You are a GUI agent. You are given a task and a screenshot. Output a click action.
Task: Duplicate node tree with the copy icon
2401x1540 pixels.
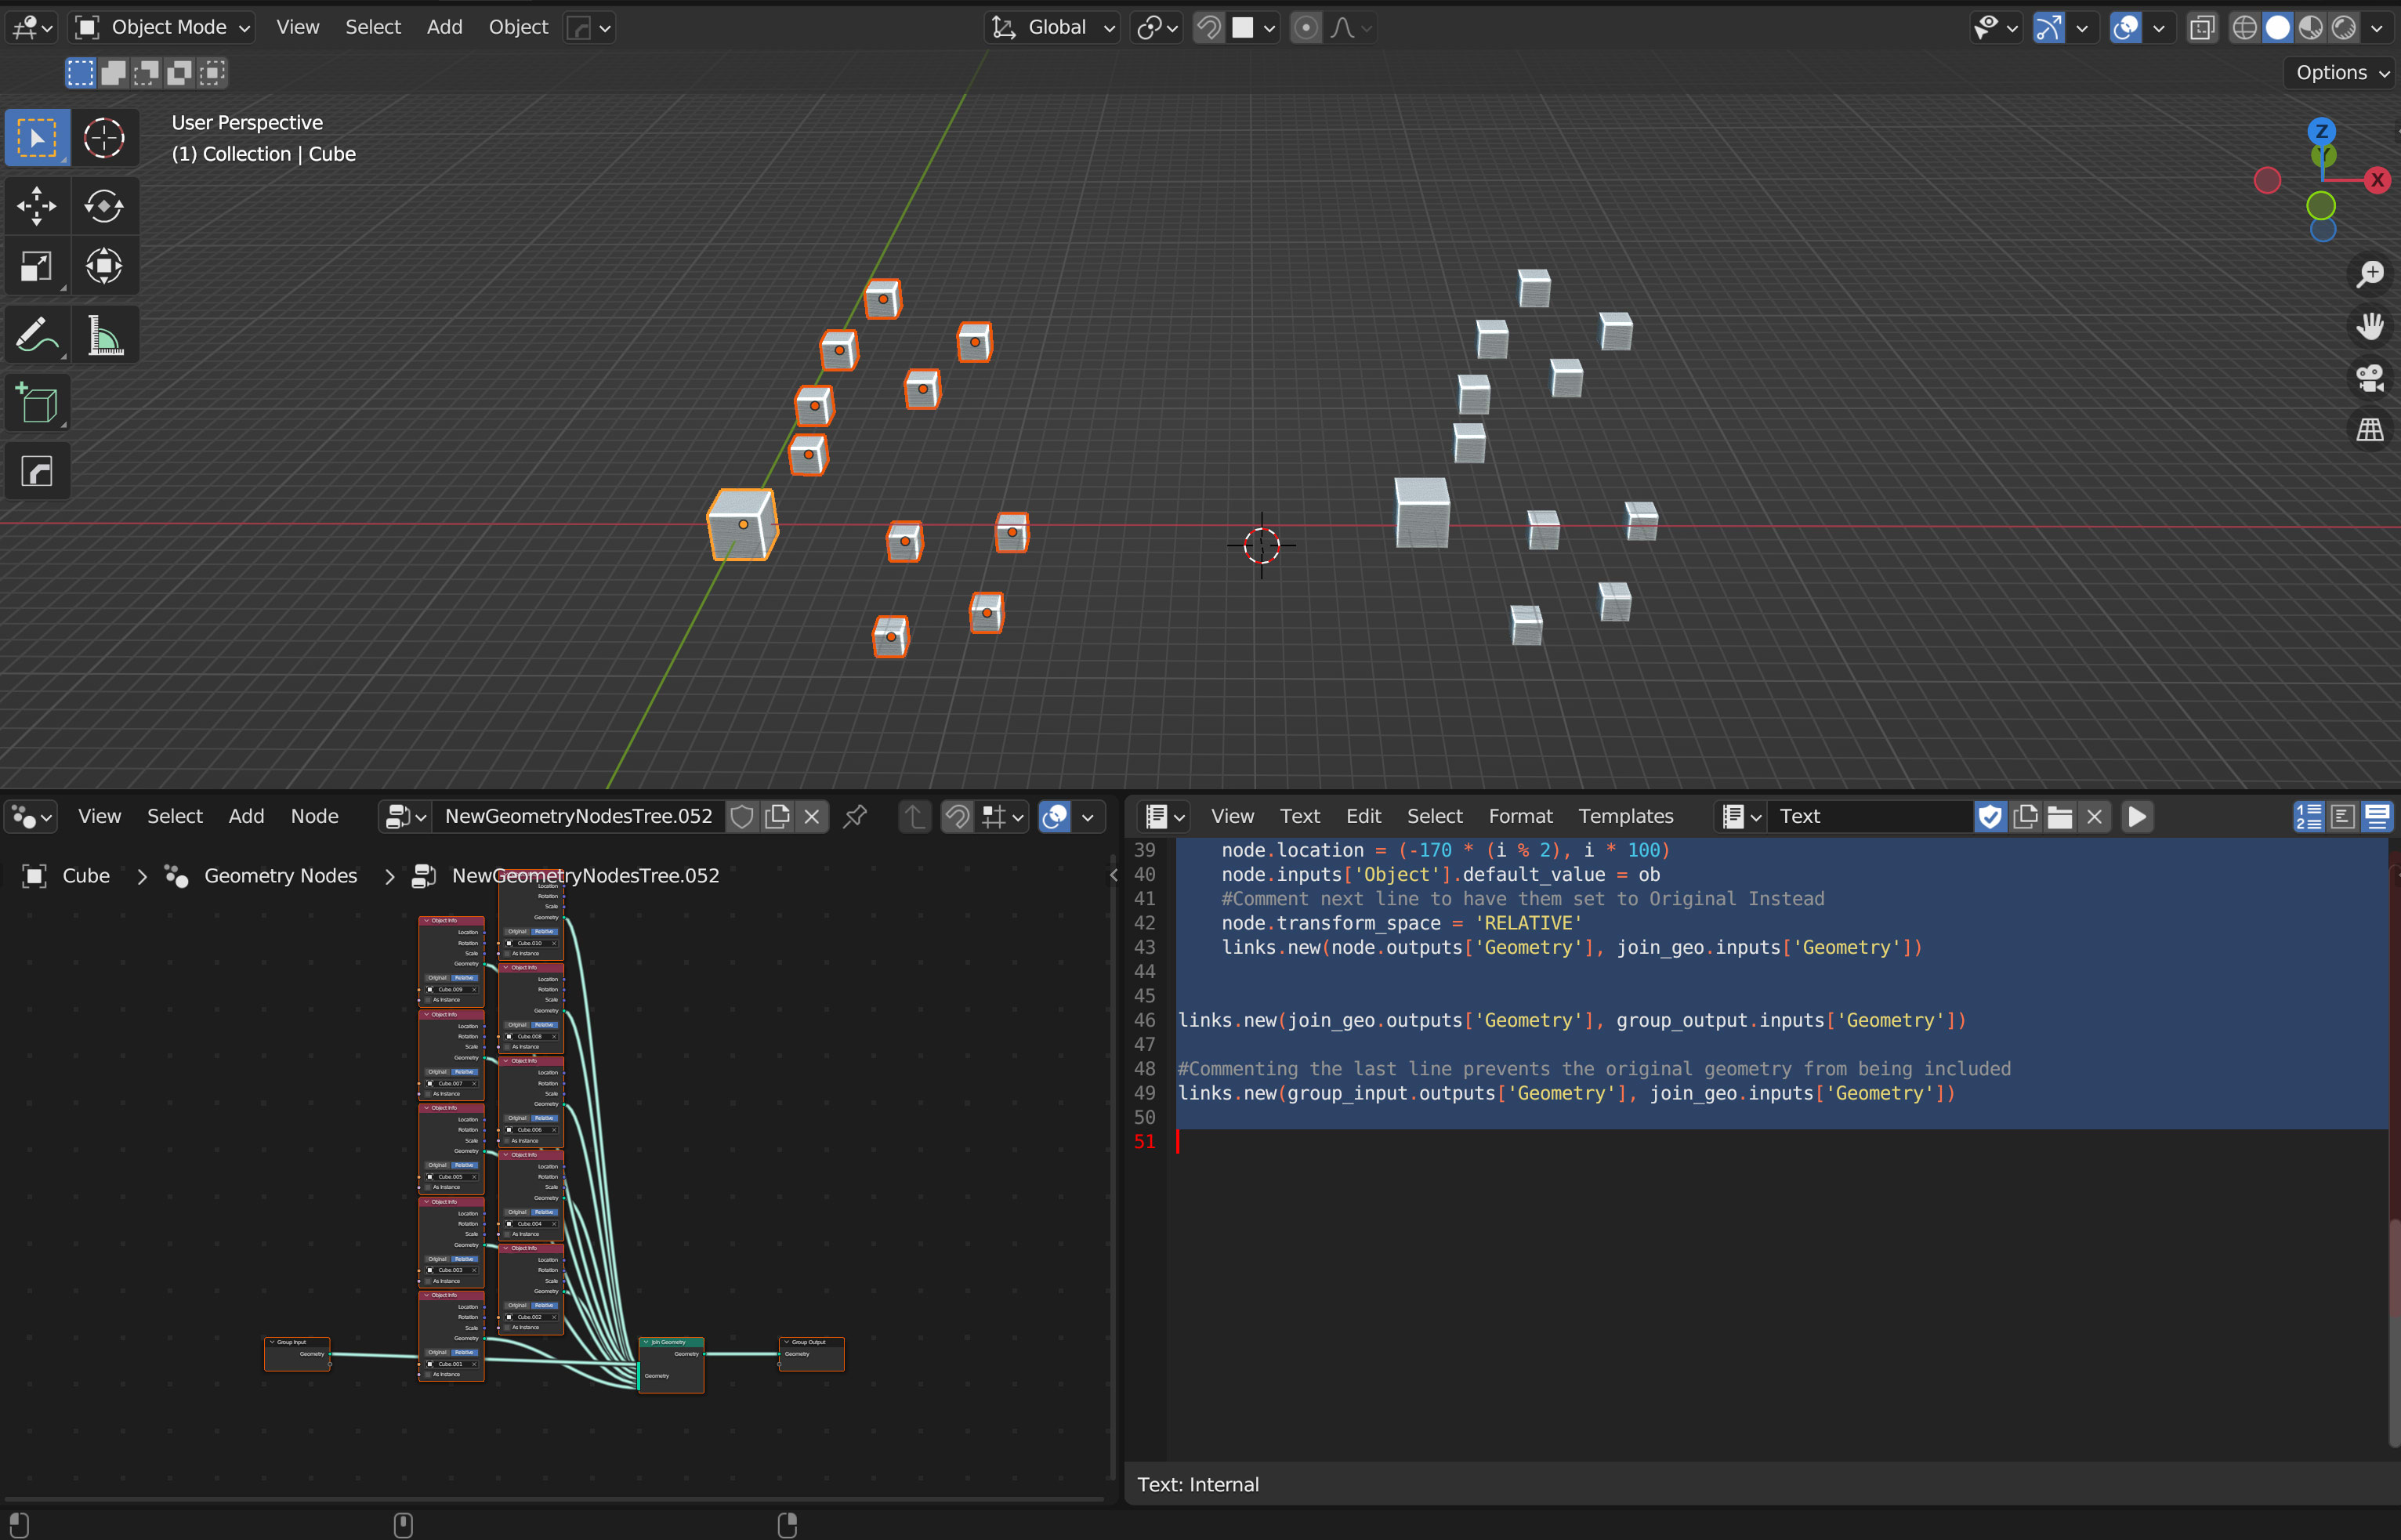tap(777, 817)
